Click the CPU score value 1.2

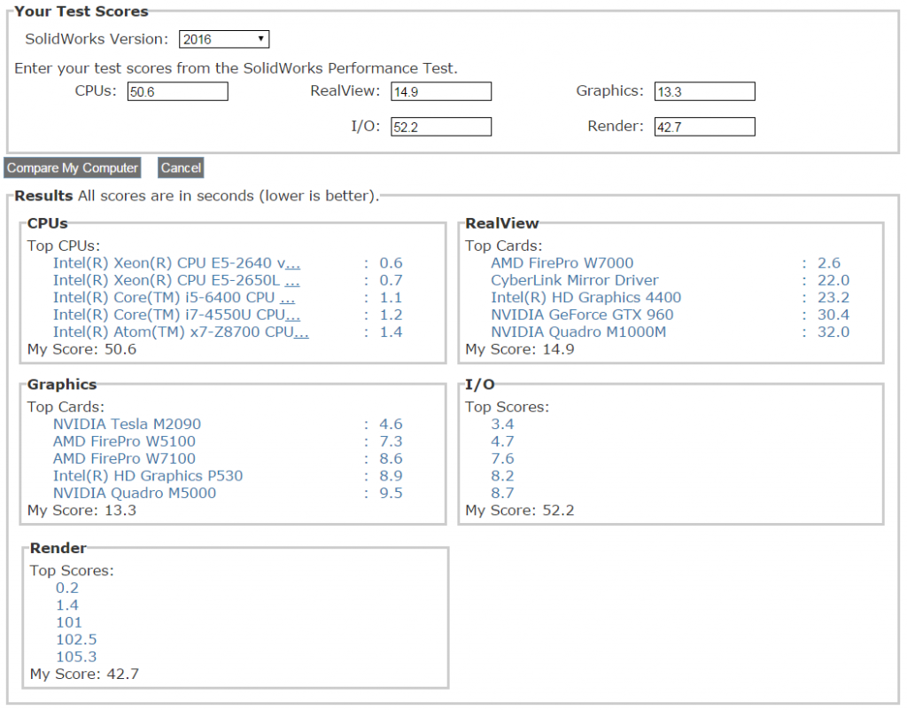391,315
